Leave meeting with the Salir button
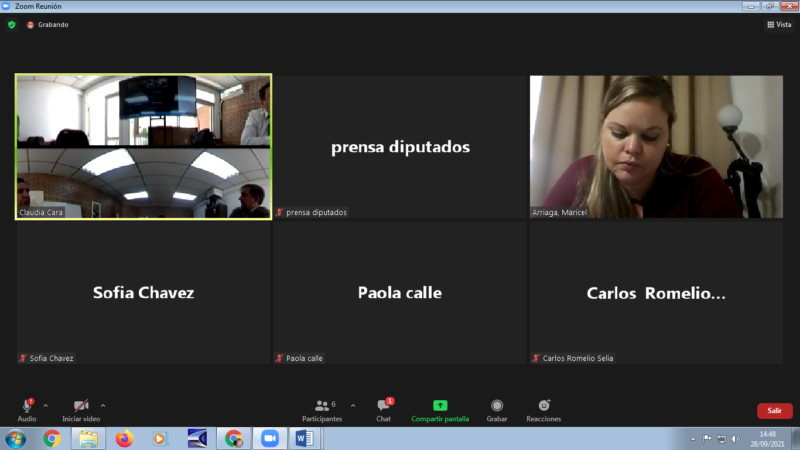 pyautogui.click(x=775, y=411)
